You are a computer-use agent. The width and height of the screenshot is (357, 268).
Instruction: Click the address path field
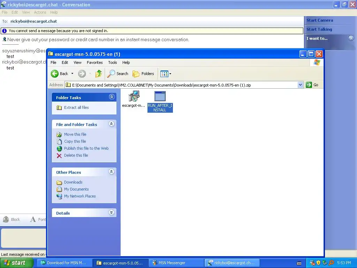click(181, 85)
